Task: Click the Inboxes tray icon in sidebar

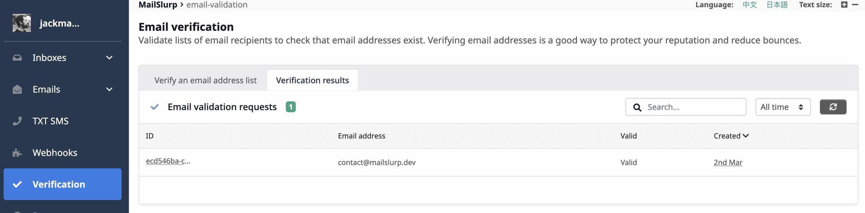Action: (x=17, y=58)
